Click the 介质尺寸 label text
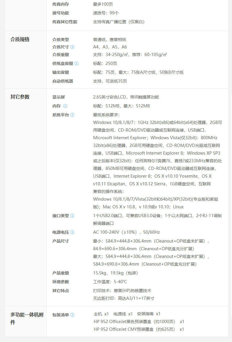This screenshot has height=342, width=232. (61, 47)
